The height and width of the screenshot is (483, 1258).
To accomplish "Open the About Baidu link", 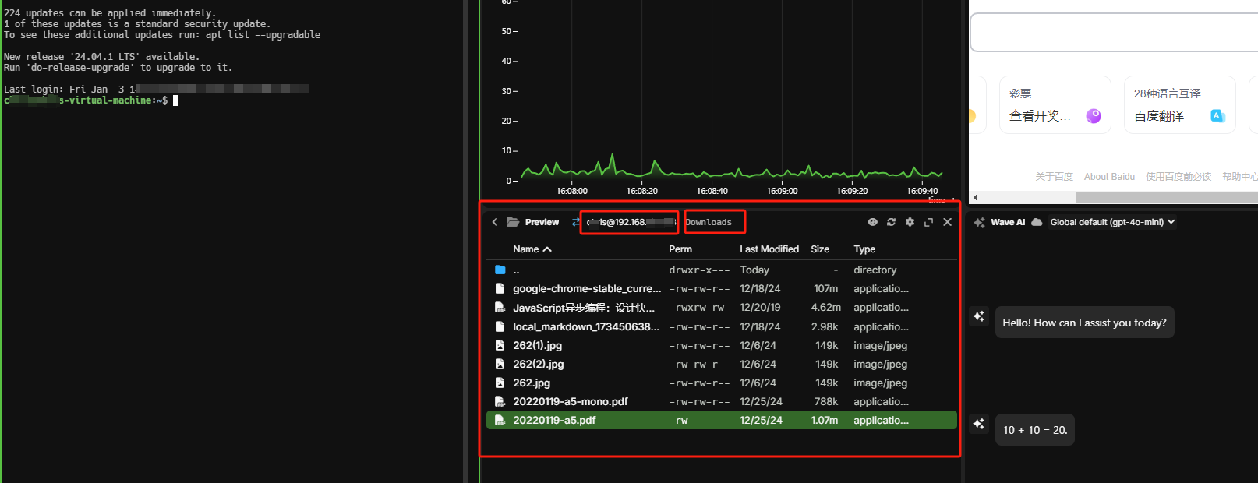I will click(1108, 177).
